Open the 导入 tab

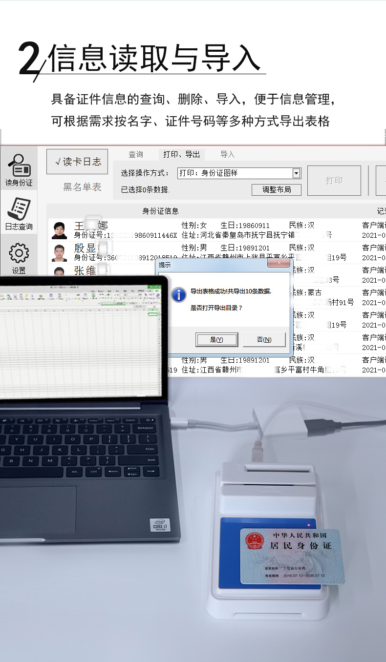[x=227, y=155]
